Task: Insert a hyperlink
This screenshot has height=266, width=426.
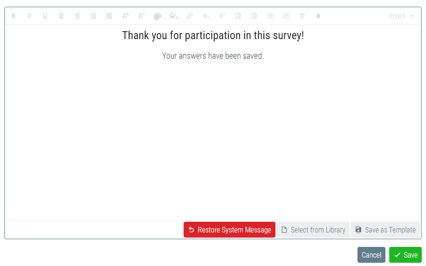Action: tap(190, 16)
